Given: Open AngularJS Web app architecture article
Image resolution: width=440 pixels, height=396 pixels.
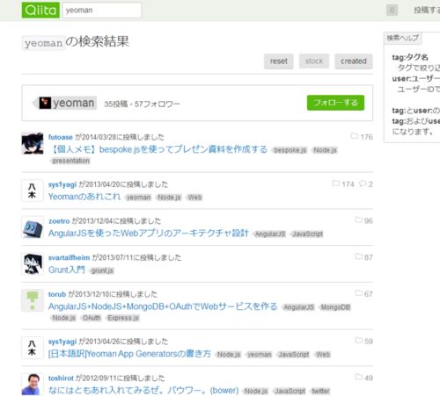Looking at the screenshot, I should pyautogui.click(x=149, y=233).
